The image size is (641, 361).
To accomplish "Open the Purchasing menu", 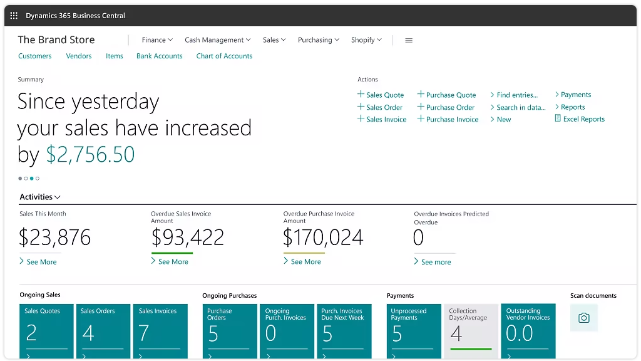I will coord(319,40).
